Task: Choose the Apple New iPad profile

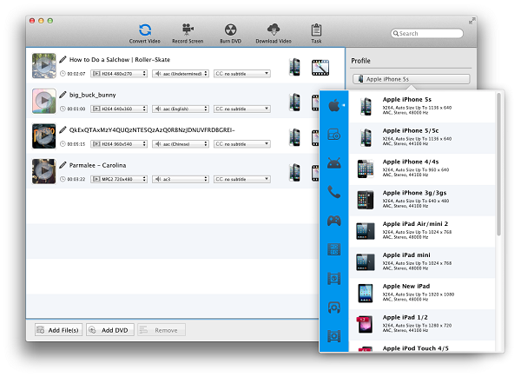Action: pos(422,294)
